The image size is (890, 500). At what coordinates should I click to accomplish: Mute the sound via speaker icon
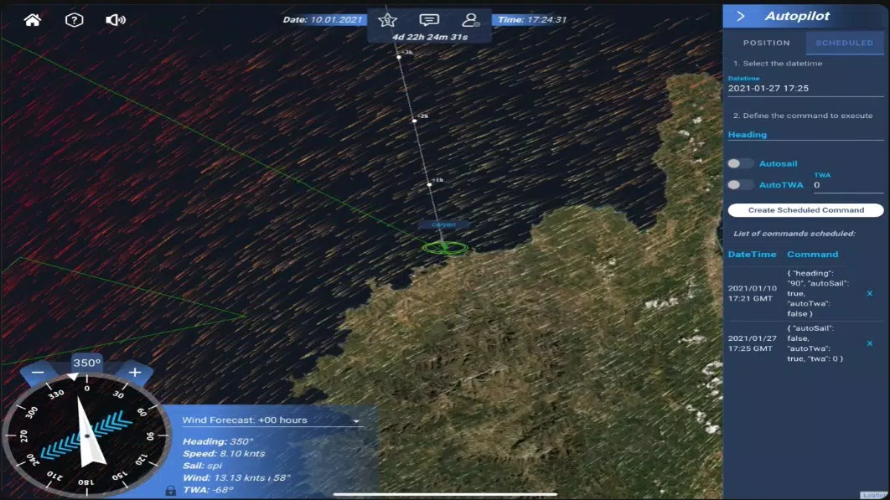coord(114,18)
